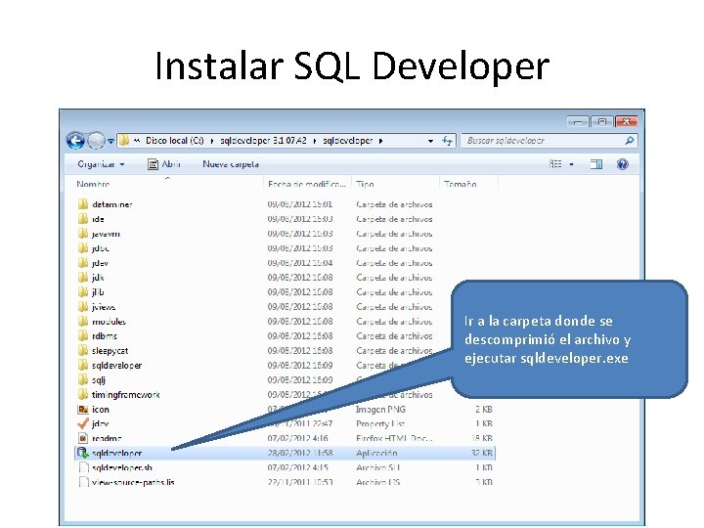Viewport: 704px width, 528px height.
Task: Select the modules folder icon
Action: point(82,322)
